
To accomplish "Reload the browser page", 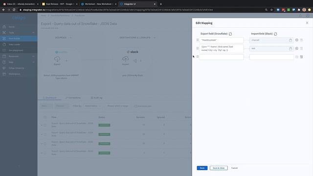I will [x=14, y=10].
